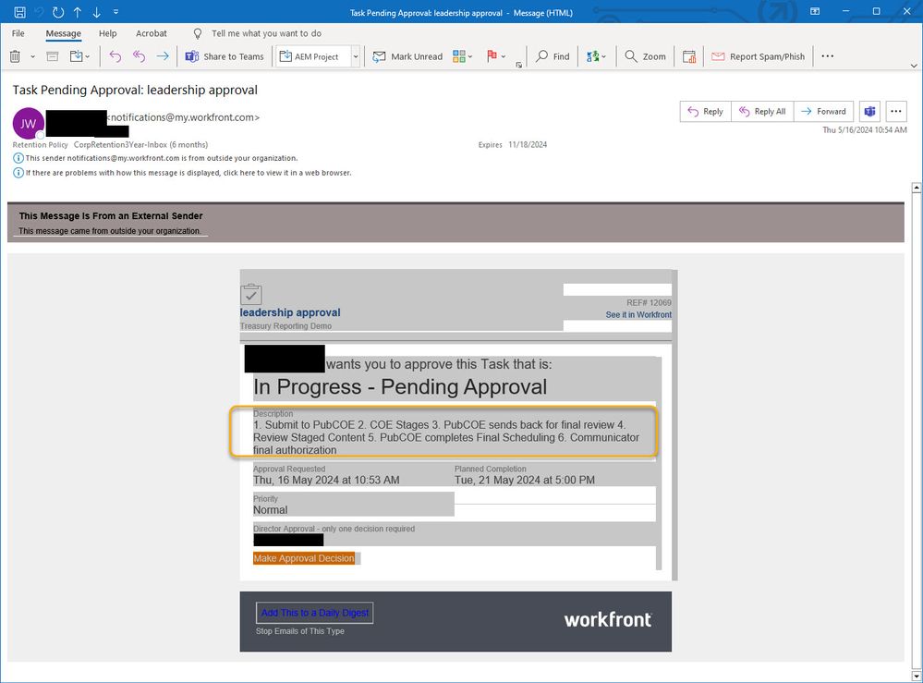
Task: Click the Make Approval Decision button
Action: (x=304, y=558)
